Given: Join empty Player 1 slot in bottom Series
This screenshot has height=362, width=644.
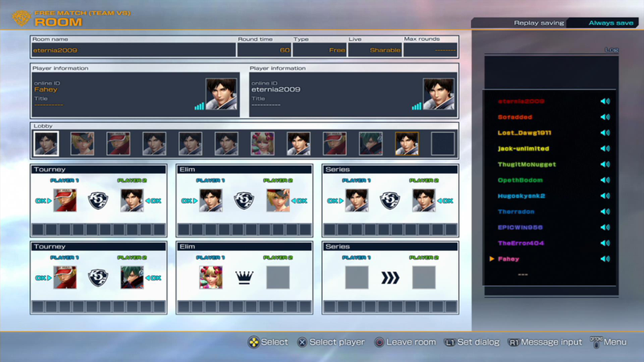Looking at the screenshot, I should click(x=357, y=278).
